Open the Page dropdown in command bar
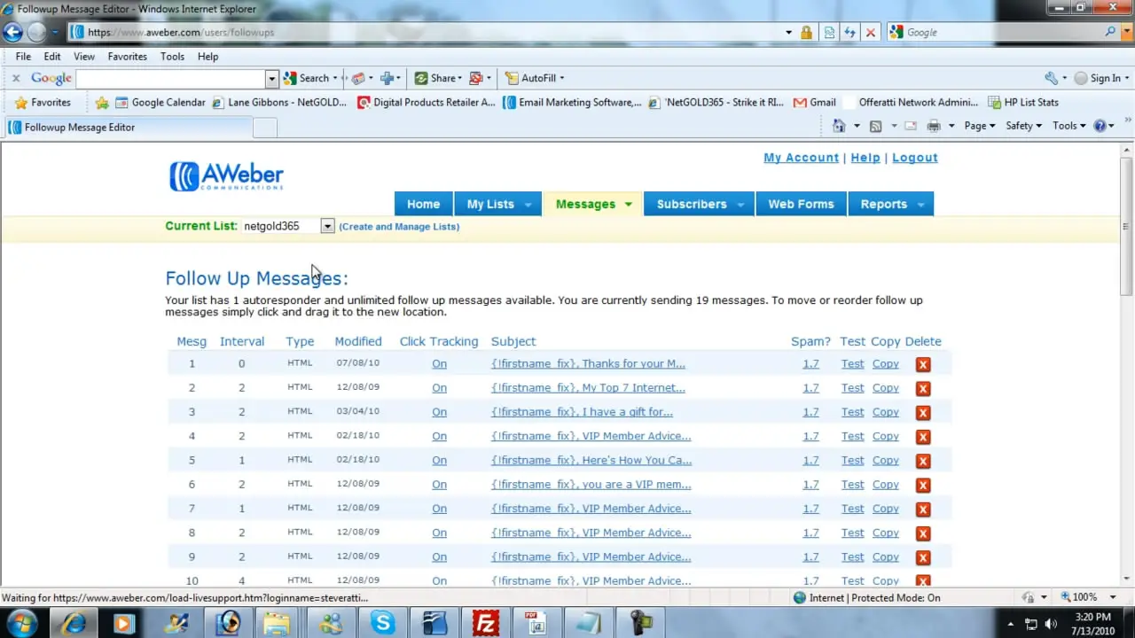The width and height of the screenshot is (1135, 638). pyautogui.click(x=979, y=126)
